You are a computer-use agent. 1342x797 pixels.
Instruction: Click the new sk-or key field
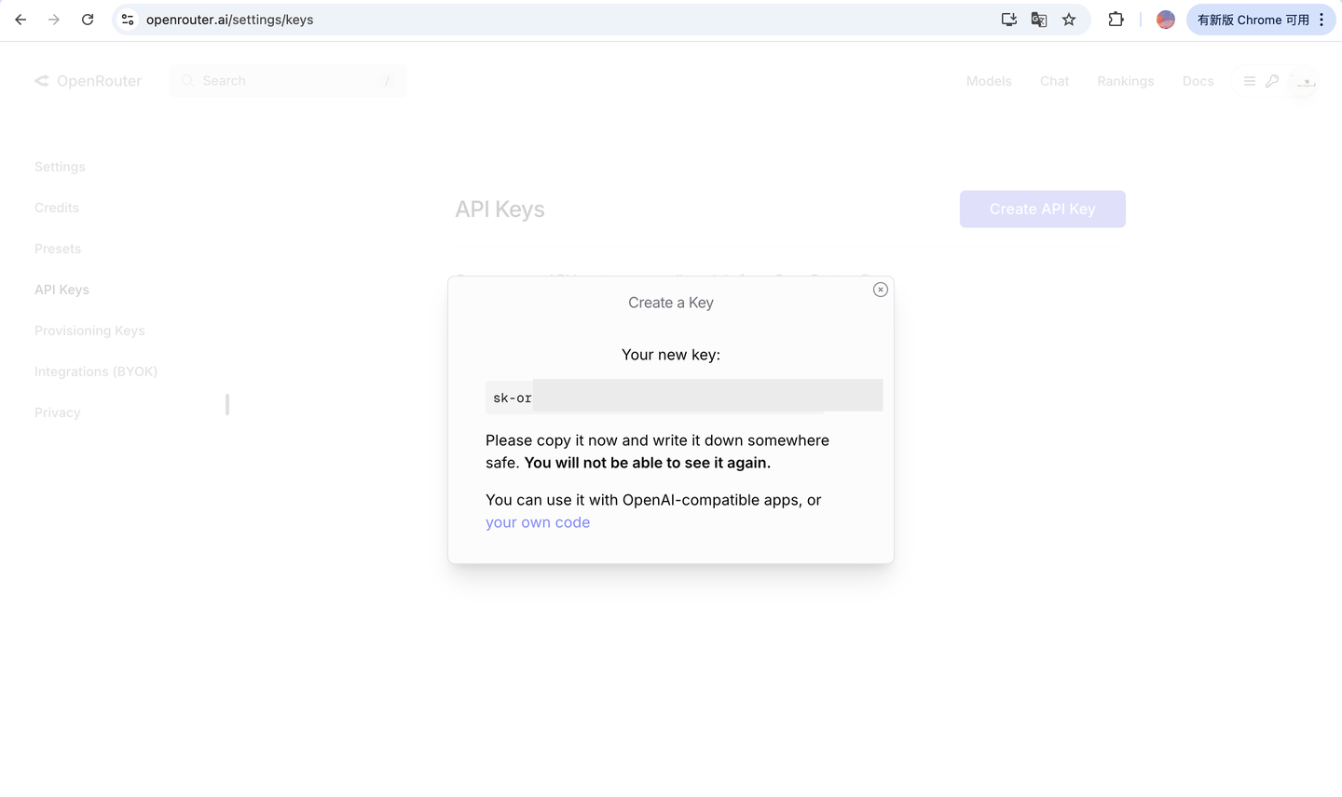pos(684,397)
